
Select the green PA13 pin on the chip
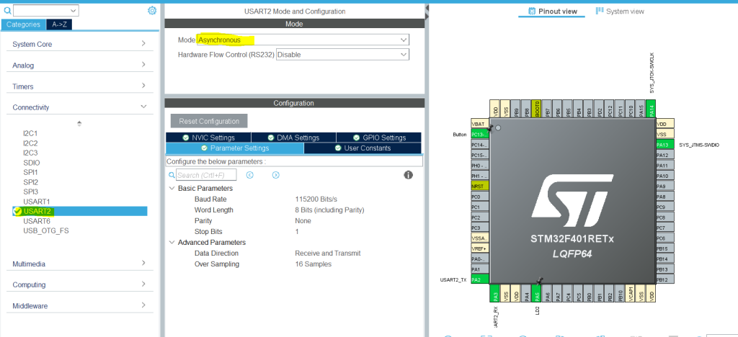point(664,145)
